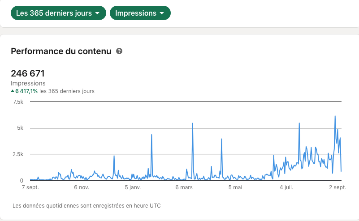Click the 7.5k y-axis label
The height and width of the screenshot is (221, 359).
click(x=18, y=102)
